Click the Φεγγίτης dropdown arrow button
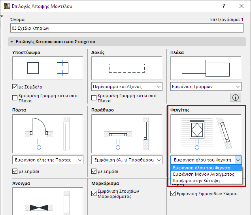Image resolution: width=251 pixels, height=215 pixels. coord(238,160)
